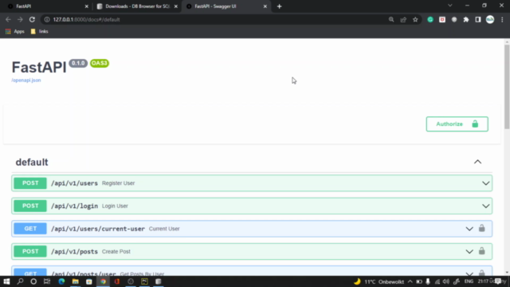This screenshot has width=510, height=287.
Task: Click the site info icon in address bar
Action: [x=47, y=19]
